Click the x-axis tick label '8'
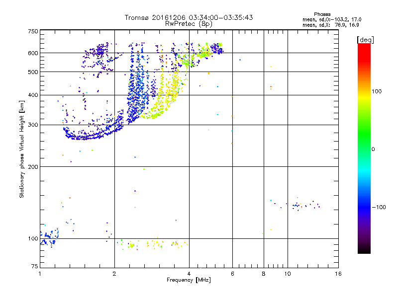This screenshot has width=398, height=298. coord(264,274)
